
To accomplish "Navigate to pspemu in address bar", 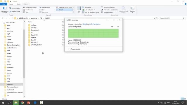I will (34, 18).
